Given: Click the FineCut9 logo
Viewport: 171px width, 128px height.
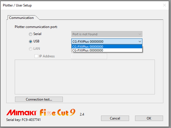Looking at the screenshot, I should (57, 112).
